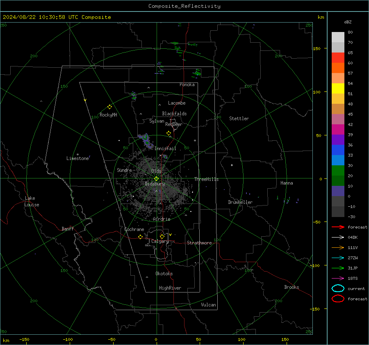Click the RockyMH label

[108, 115]
